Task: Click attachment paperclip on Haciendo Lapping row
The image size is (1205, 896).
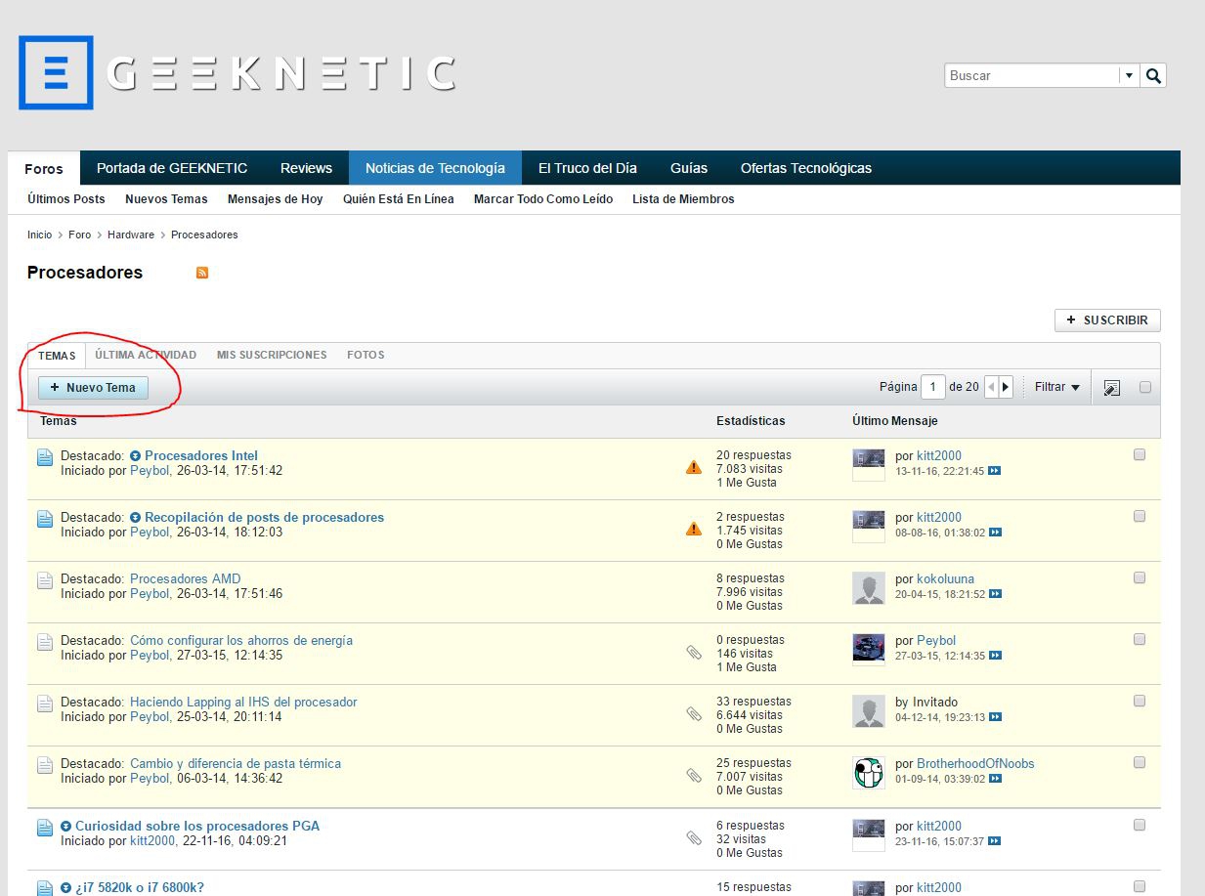Action: (694, 714)
